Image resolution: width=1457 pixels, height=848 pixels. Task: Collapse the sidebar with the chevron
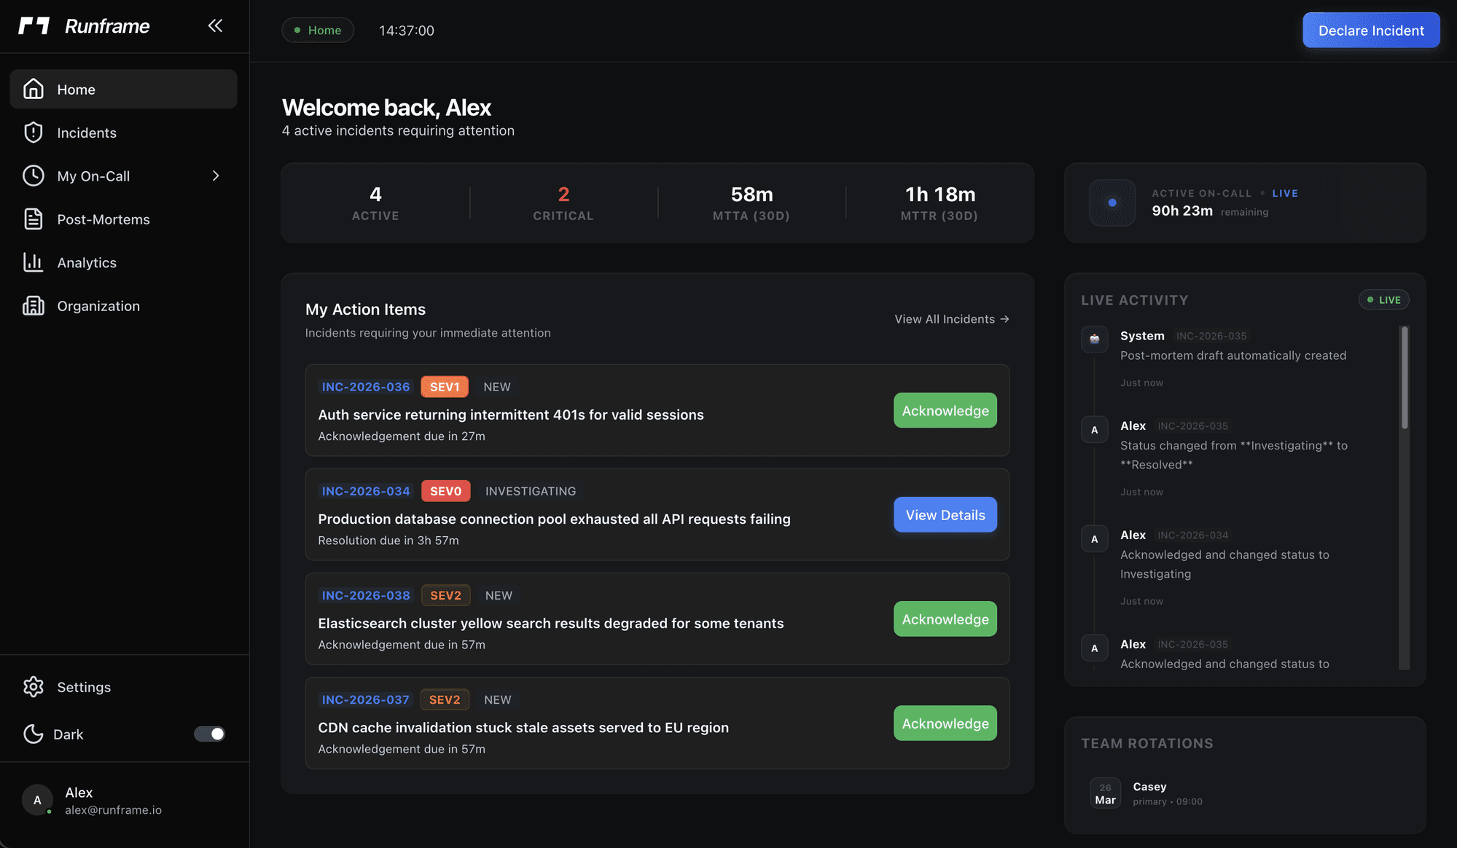coord(215,25)
